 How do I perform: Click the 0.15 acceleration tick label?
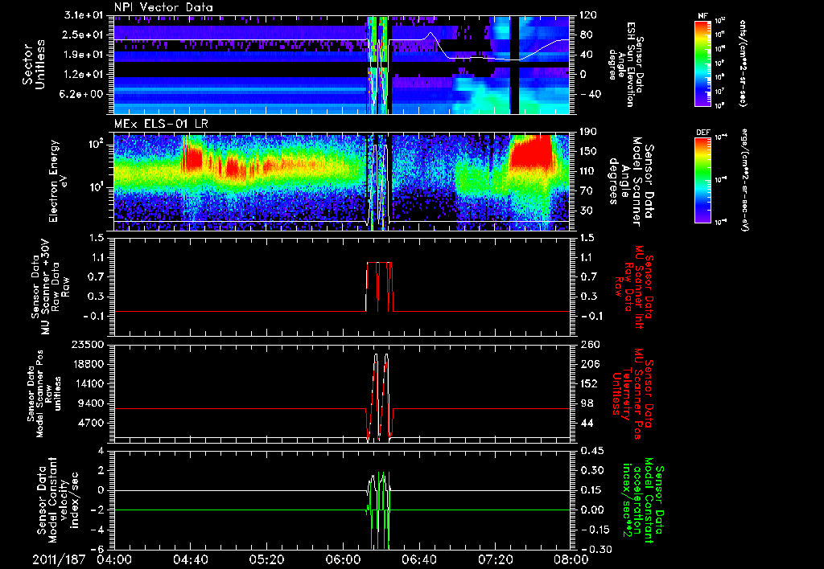point(591,489)
